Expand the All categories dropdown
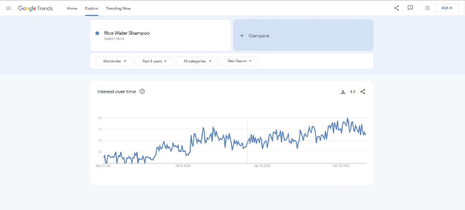465x210 pixels. (197, 61)
